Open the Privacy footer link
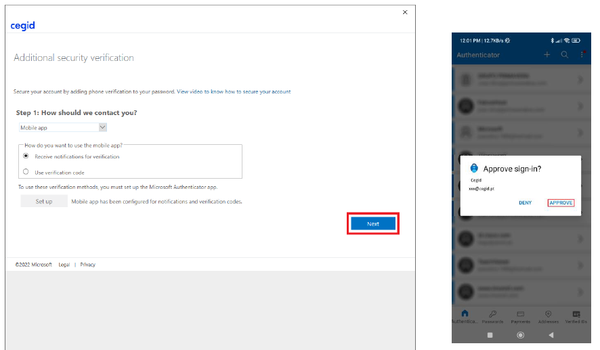 87,265
